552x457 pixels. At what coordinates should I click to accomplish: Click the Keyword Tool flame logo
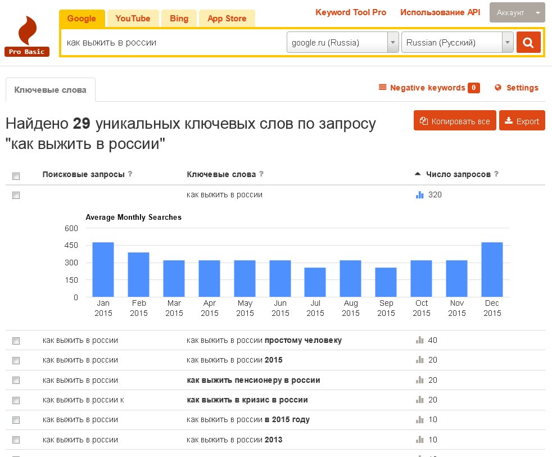[x=27, y=35]
